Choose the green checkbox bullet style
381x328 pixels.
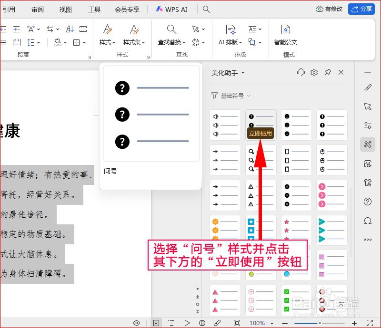click(296, 300)
